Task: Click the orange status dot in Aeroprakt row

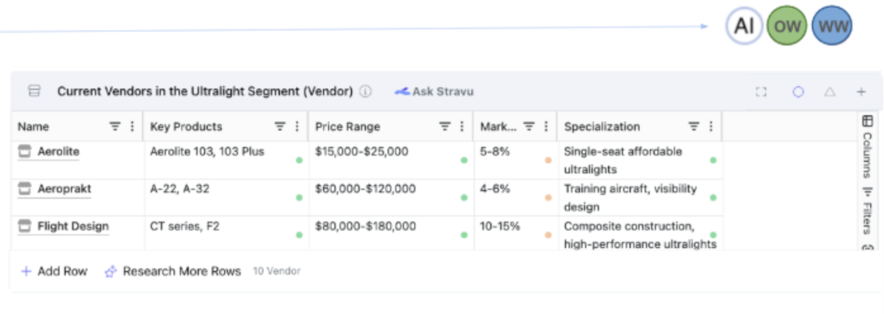Action: (x=548, y=198)
